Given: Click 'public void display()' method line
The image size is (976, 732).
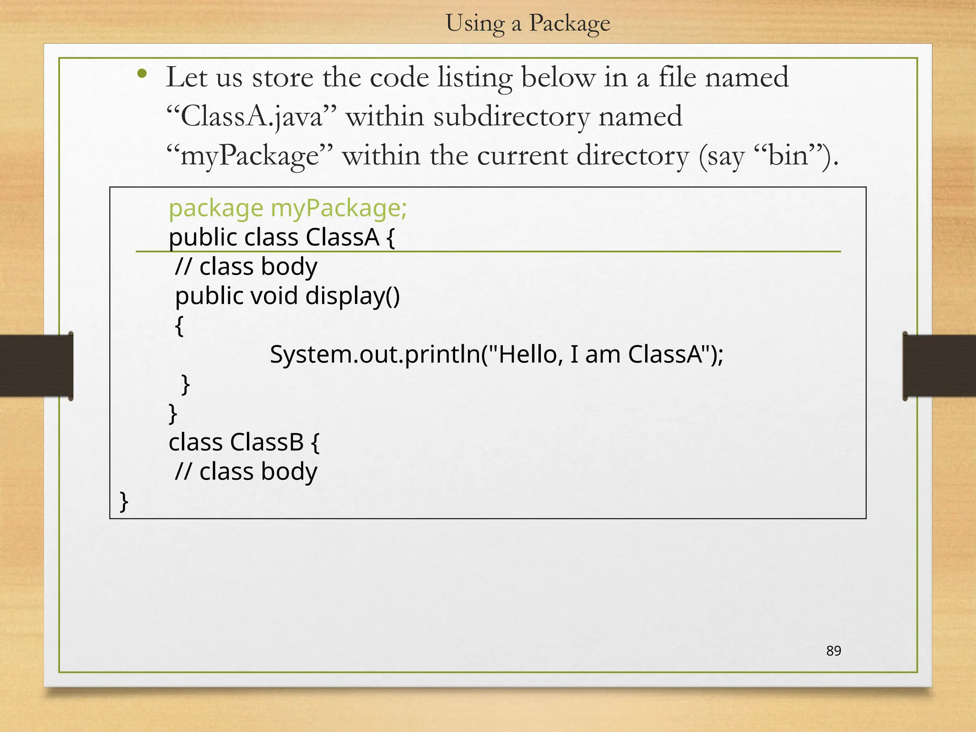Looking at the screenshot, I should pyautogui.click(x=287, y=296).
